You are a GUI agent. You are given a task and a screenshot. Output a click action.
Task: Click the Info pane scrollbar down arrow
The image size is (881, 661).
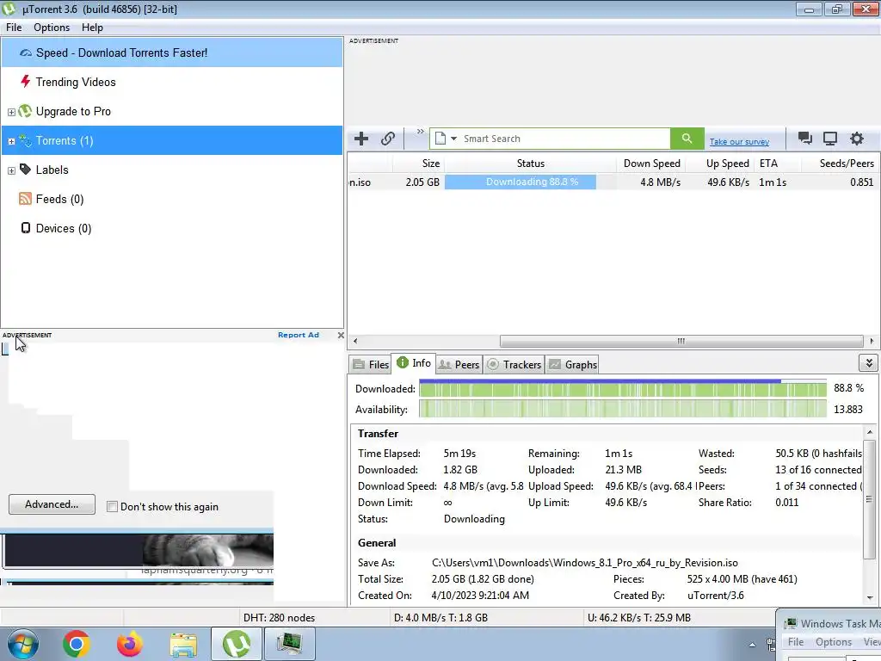click(869, 597)
